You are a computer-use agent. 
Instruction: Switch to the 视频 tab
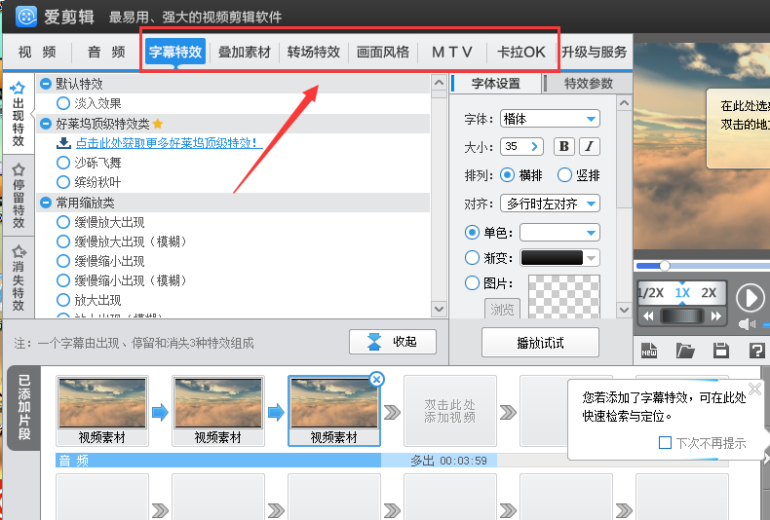pyautogui.click(x=37, y=52)
